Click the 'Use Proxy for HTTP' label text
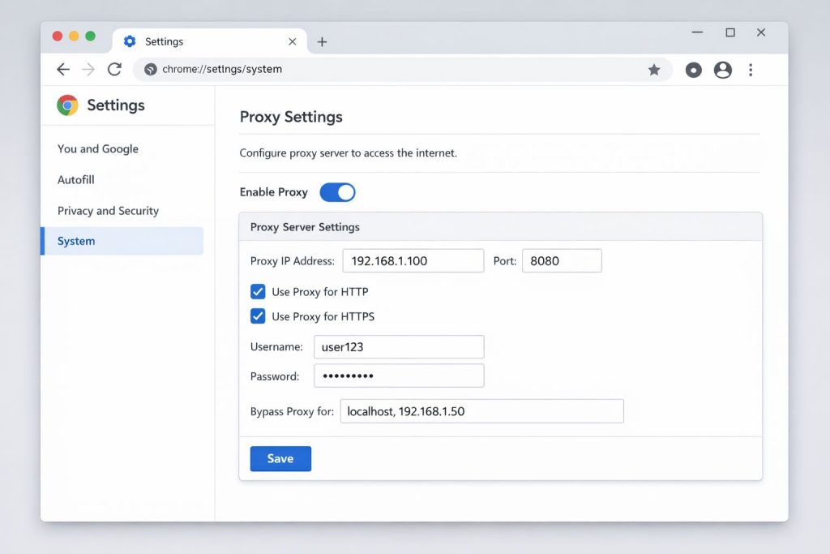The width and height of the screenshot is (830, 554). click(x=319, y=292)
